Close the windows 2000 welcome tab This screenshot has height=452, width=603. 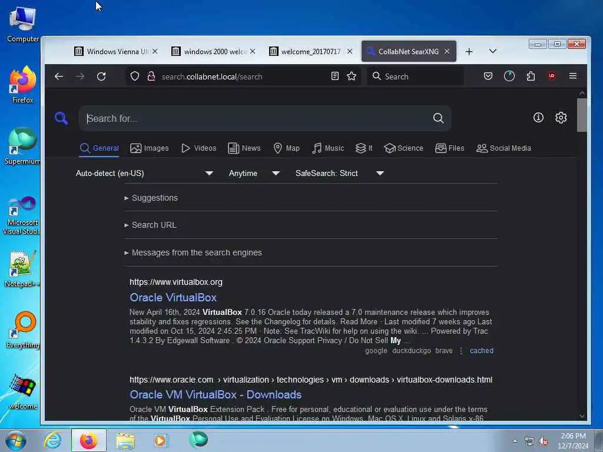253,51
